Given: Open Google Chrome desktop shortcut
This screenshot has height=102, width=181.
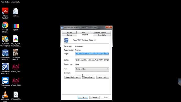Looking at the screenshot, I should (5, 27).
